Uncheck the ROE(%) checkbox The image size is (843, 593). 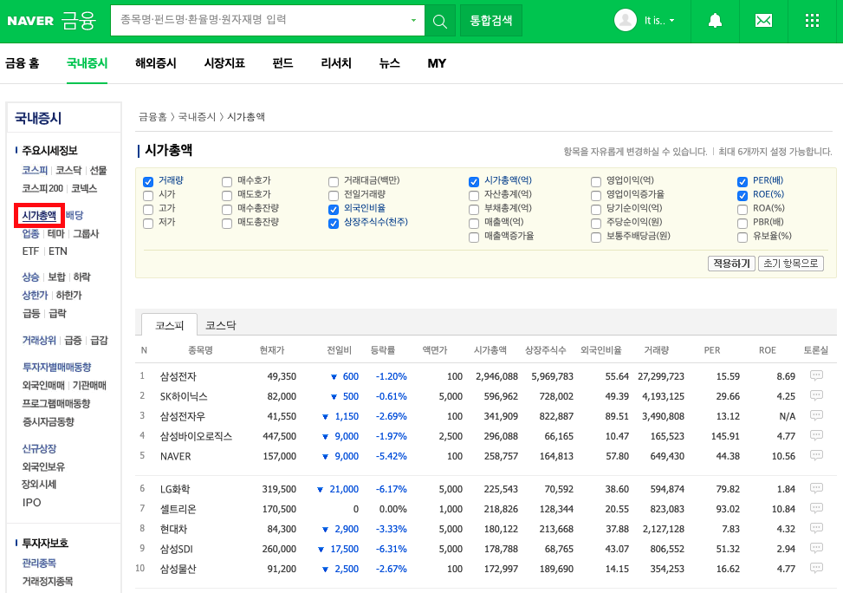click(742, 195)
